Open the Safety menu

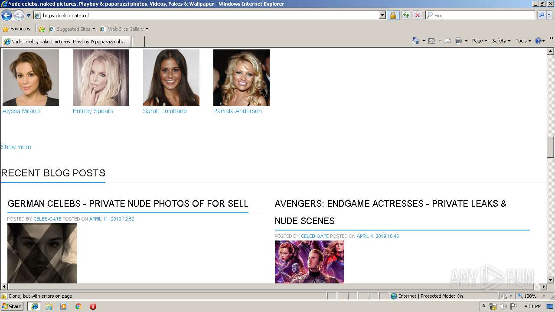tap(501, 41)
